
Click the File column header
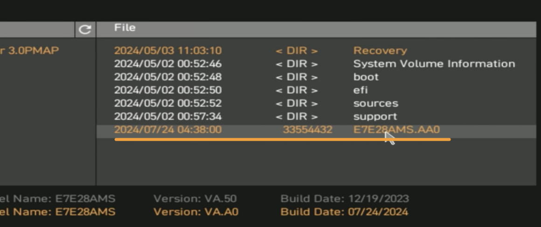pos(125,28)
